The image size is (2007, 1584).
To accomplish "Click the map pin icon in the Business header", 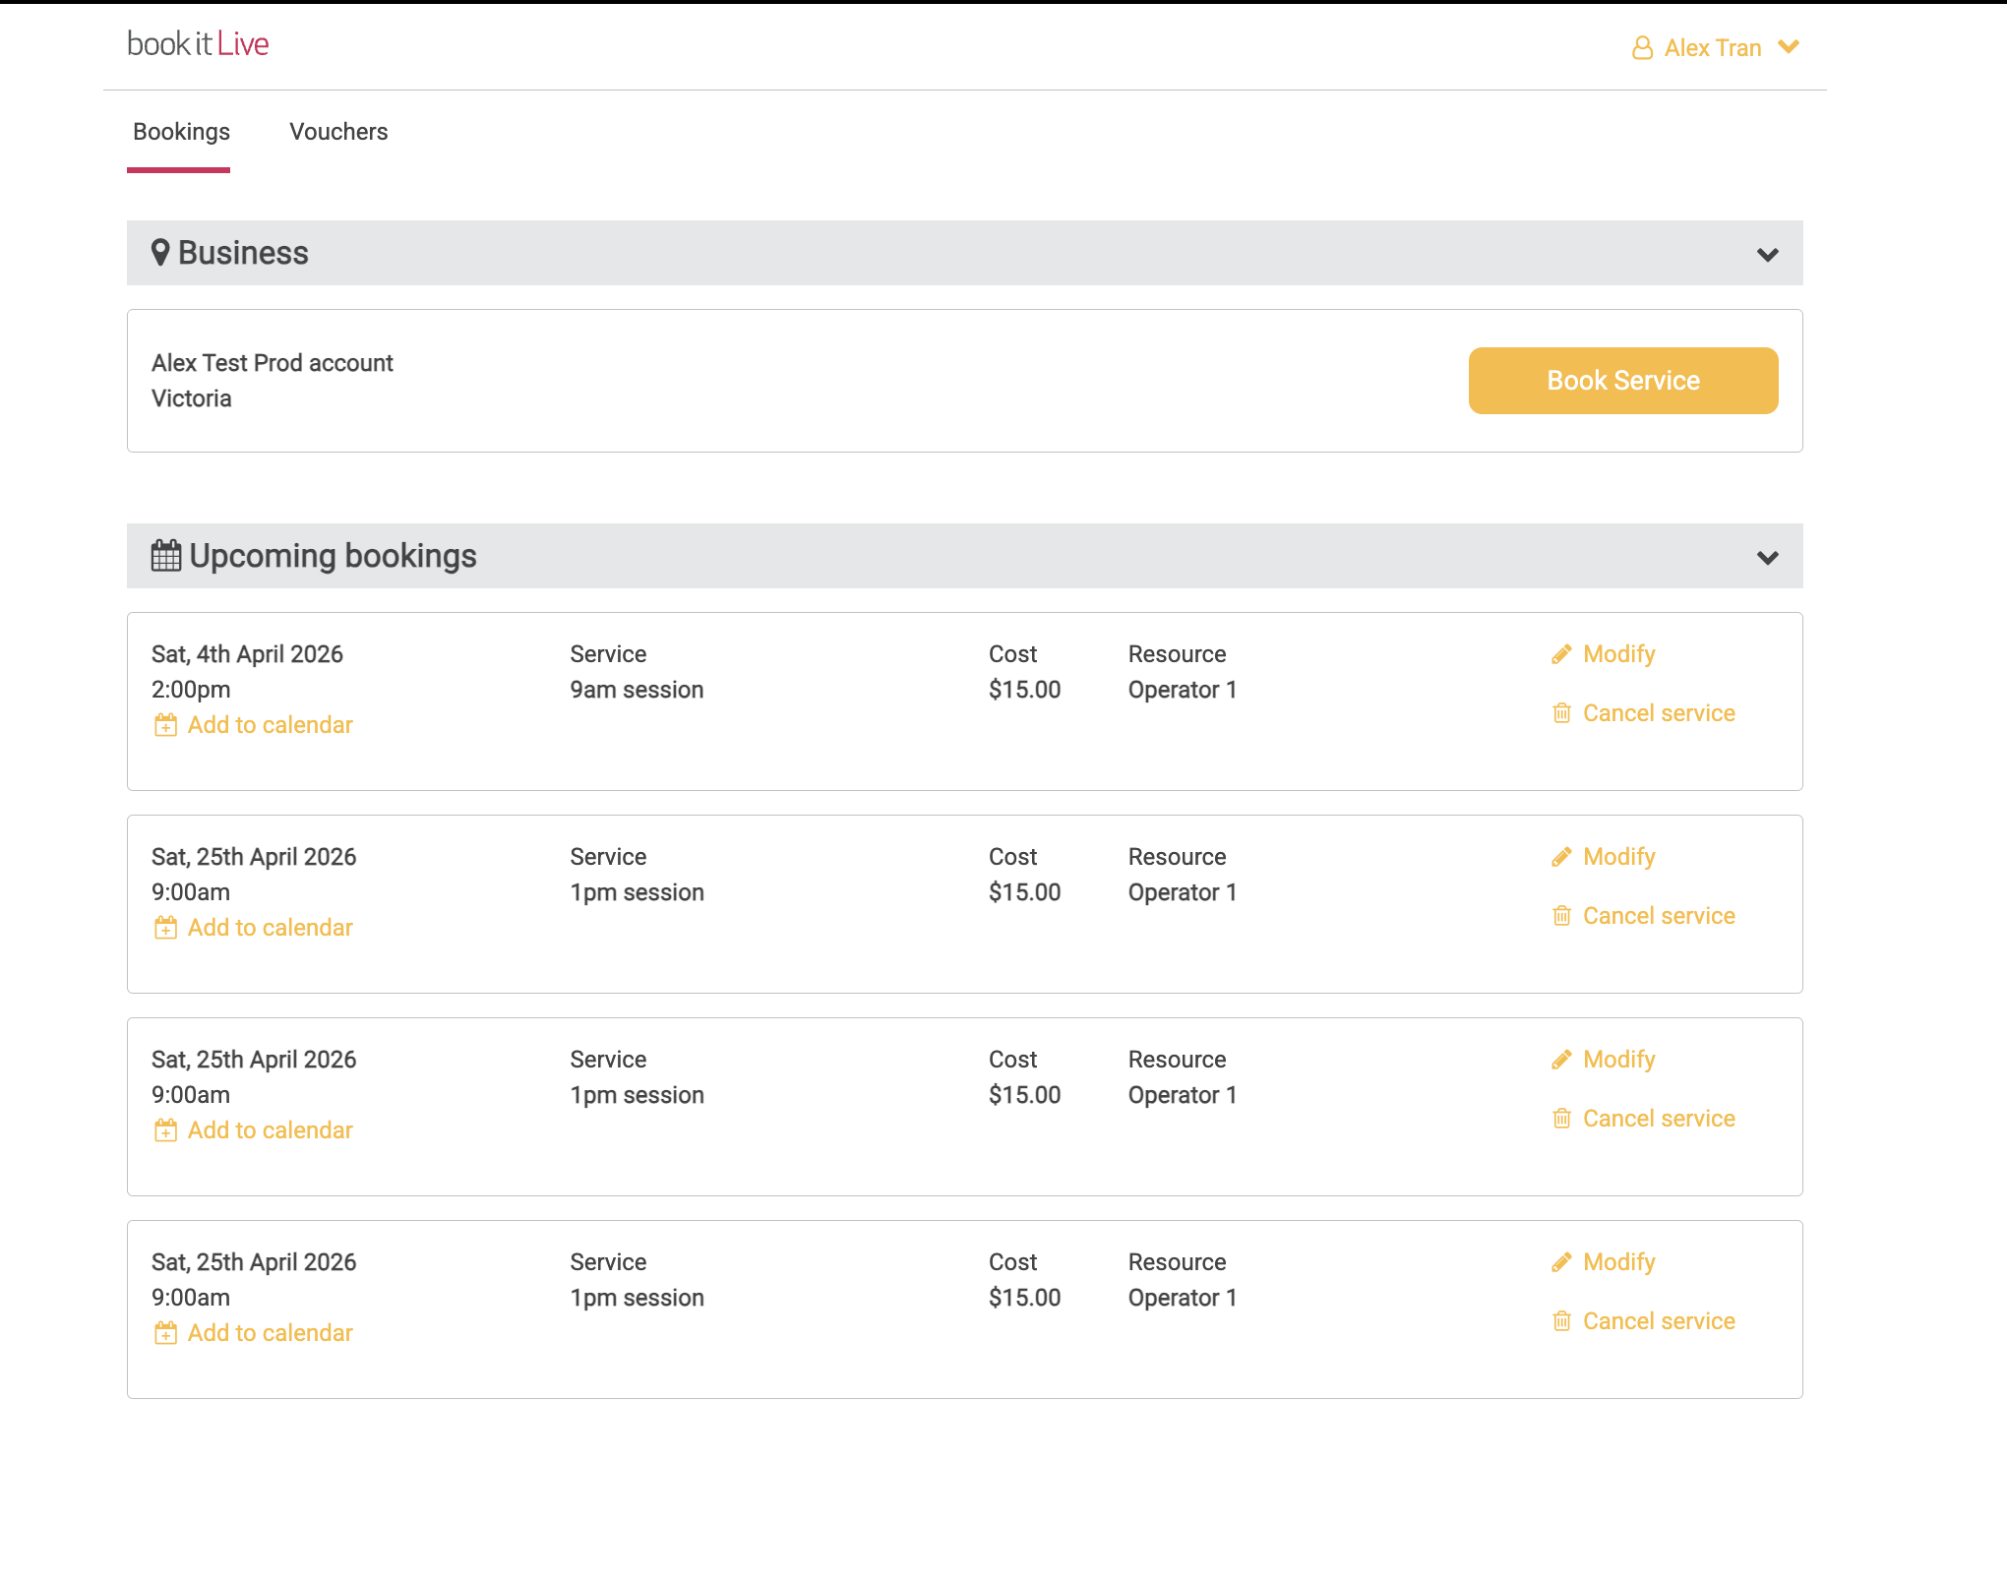I will (x=160, y=253).
